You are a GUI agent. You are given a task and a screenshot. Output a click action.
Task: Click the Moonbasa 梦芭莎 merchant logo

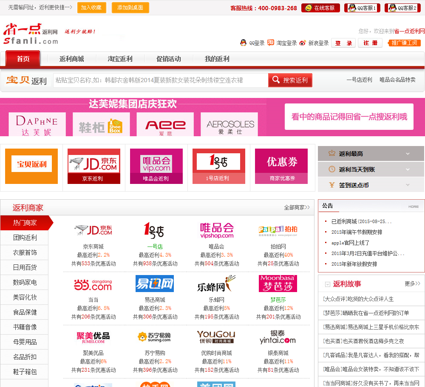tap(278, 284)
